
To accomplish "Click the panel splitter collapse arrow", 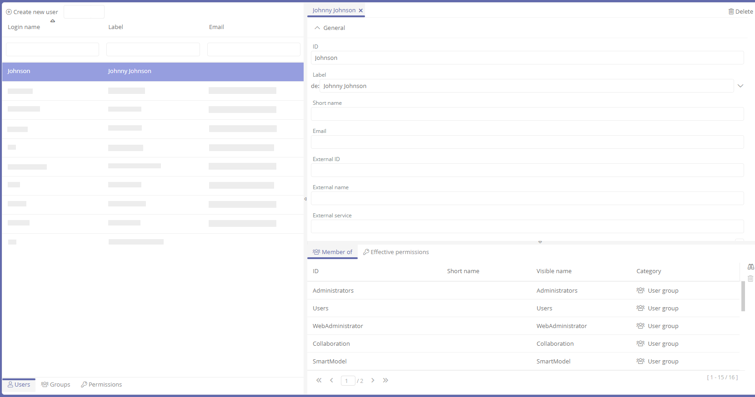I will [x=305, y=199].
